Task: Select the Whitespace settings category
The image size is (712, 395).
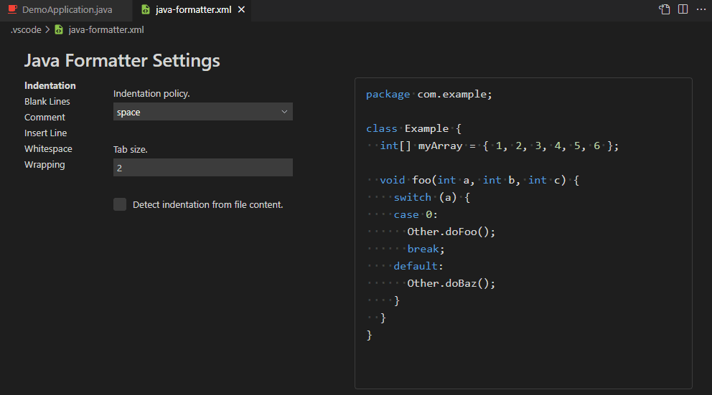Action: [48, 149]
